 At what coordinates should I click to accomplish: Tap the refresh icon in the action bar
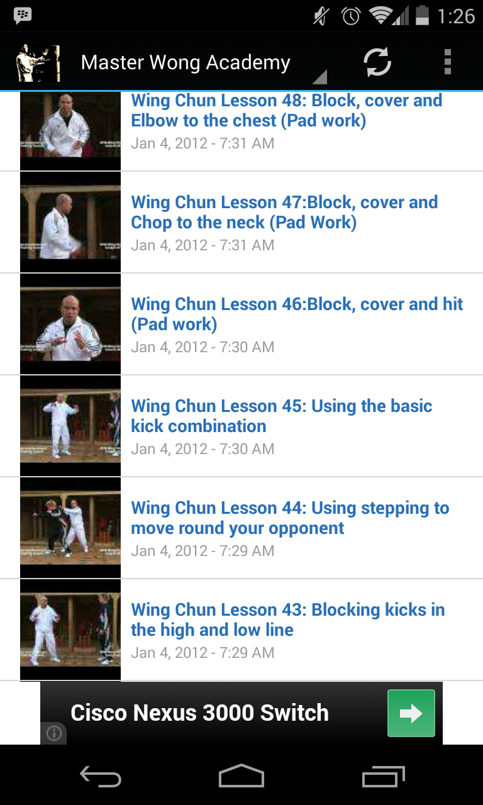pos(377,62)
